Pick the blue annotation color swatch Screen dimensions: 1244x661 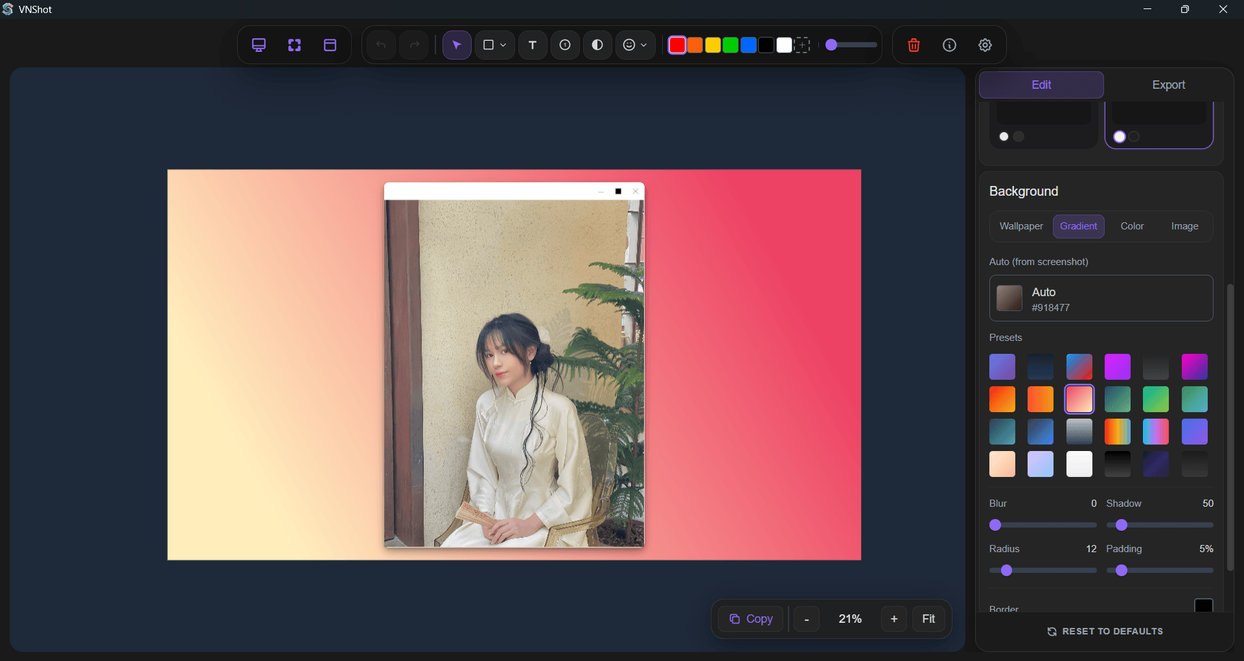click(748, 45)
